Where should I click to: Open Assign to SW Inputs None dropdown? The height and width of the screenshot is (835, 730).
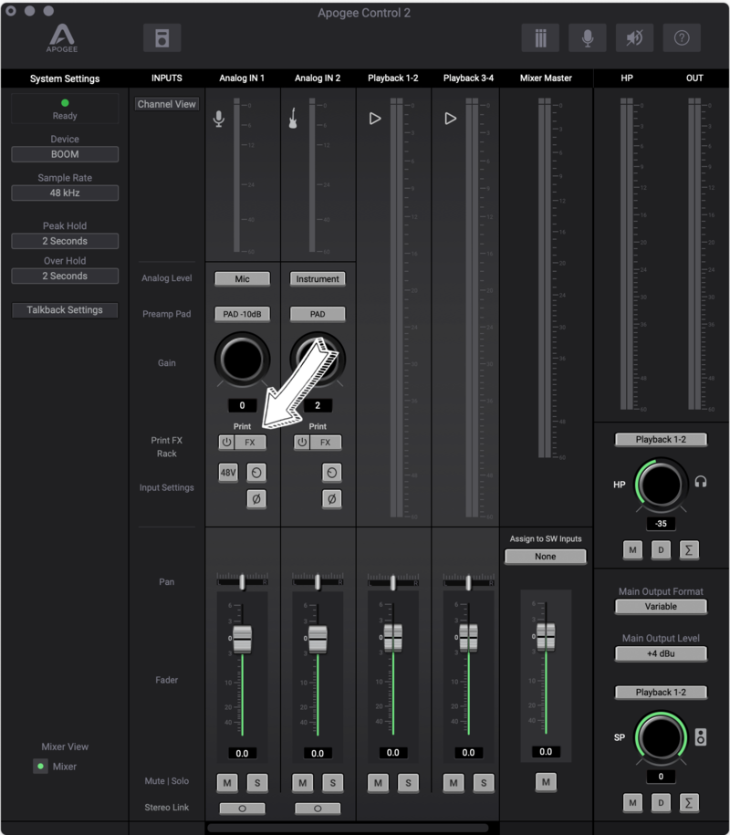(546, 557)
